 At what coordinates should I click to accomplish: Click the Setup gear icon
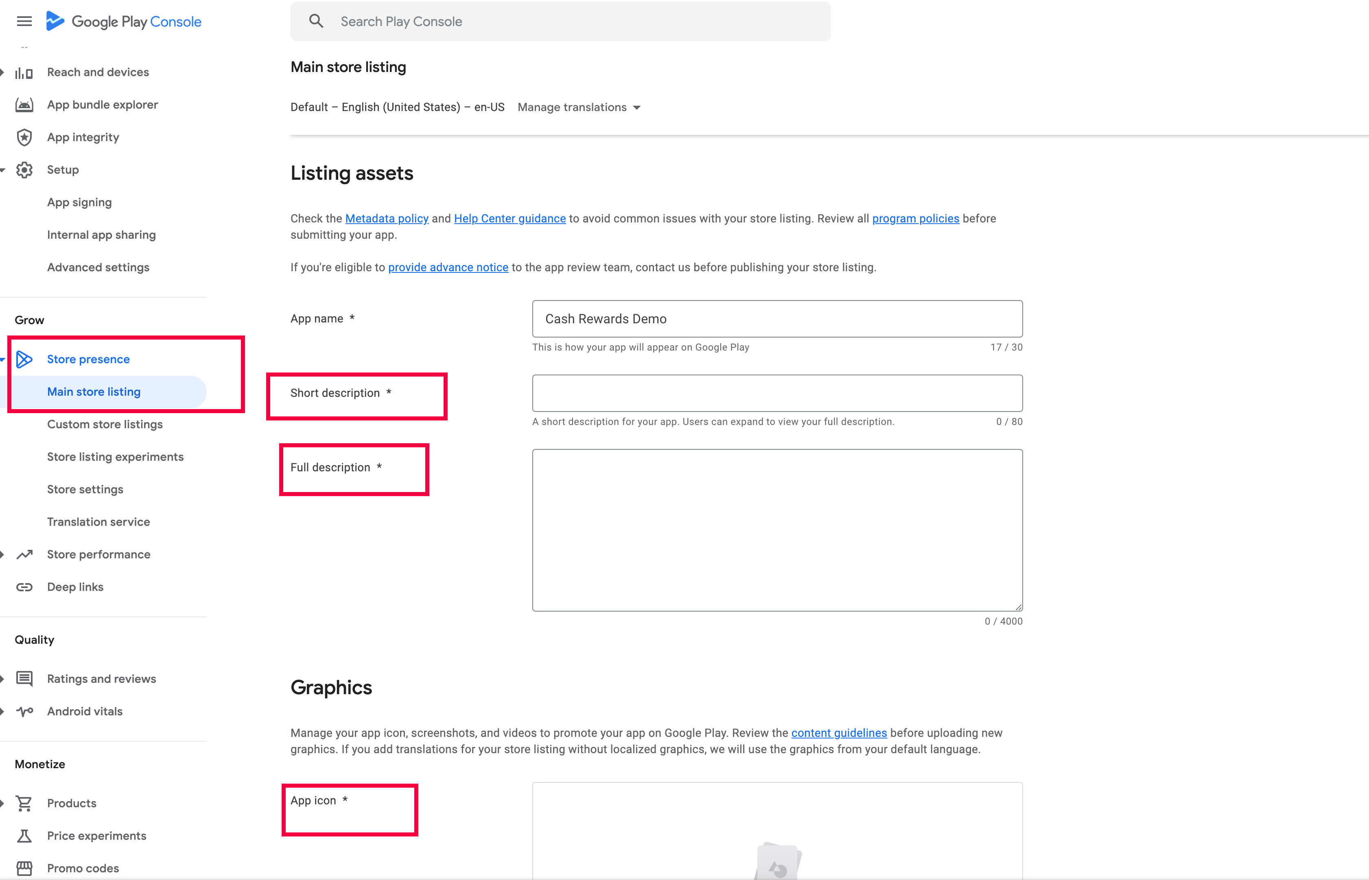pyautogui.click(x=24, y=170)
